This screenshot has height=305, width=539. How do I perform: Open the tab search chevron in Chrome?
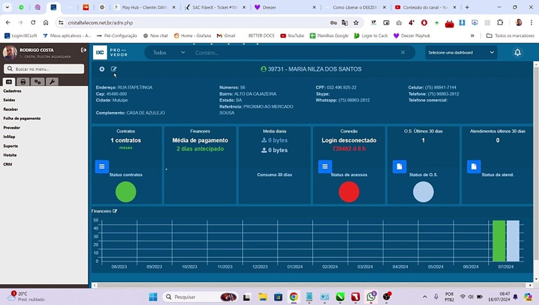click(x=7, y=7)
